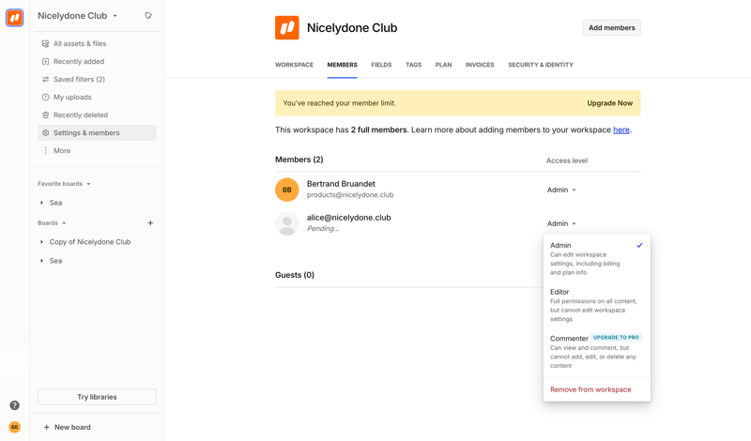Open Saved filters (2)
Image resolution: width=751 pixels, height=441 pixels.
(x=79, y=79)
